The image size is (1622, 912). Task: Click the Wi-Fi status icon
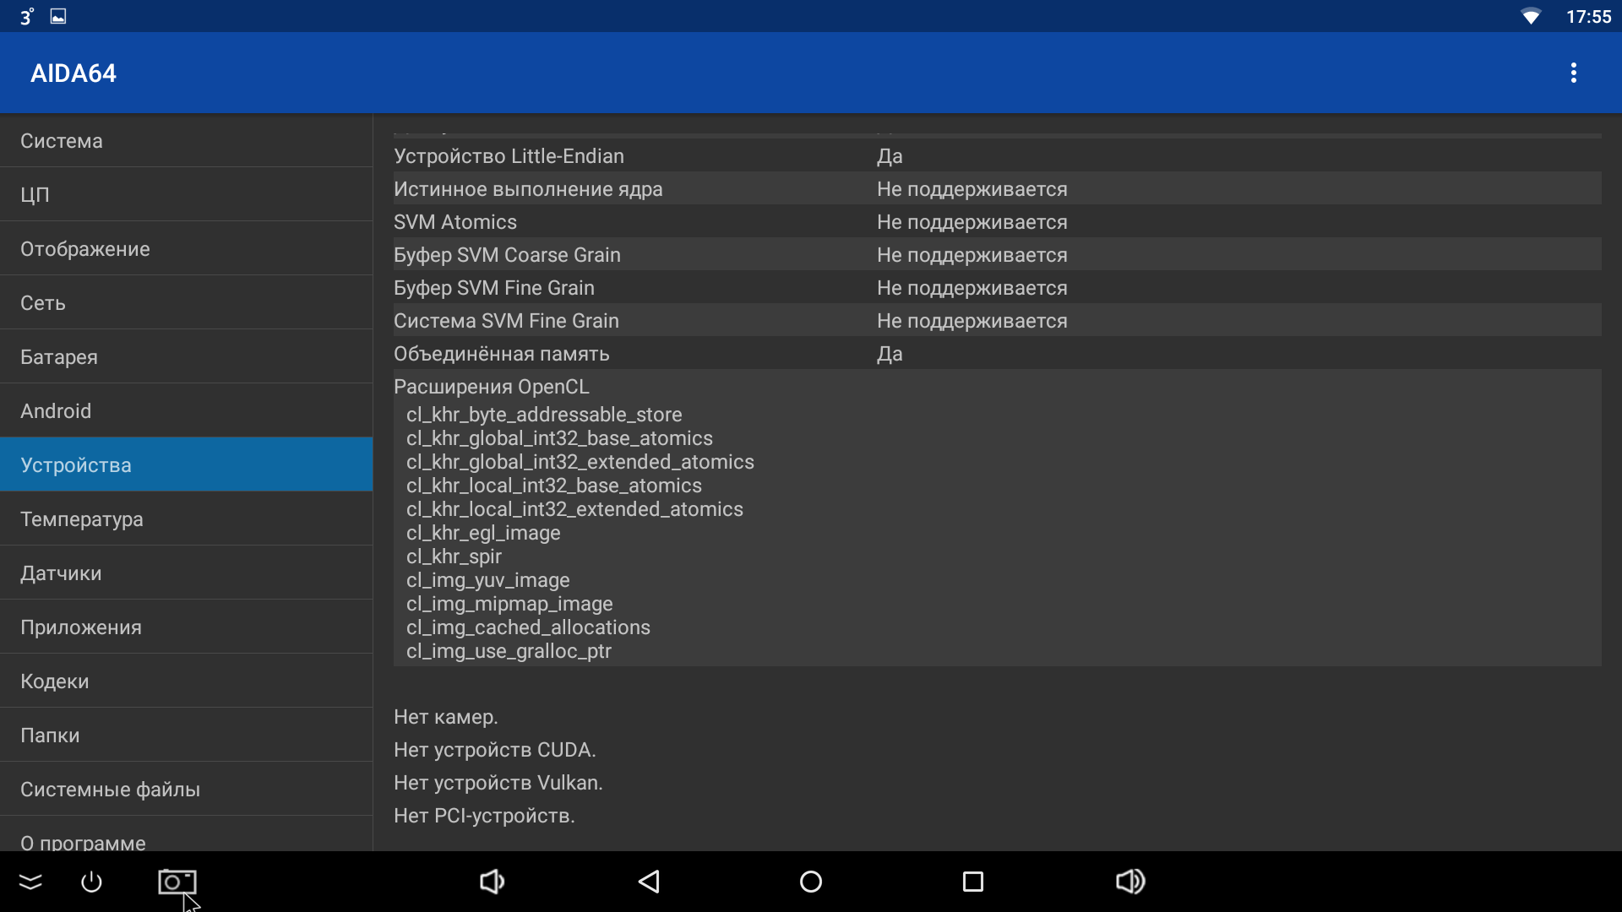1531,16
